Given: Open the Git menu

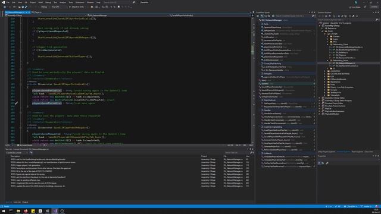Looking at the screenshot, I should [26, 2].
